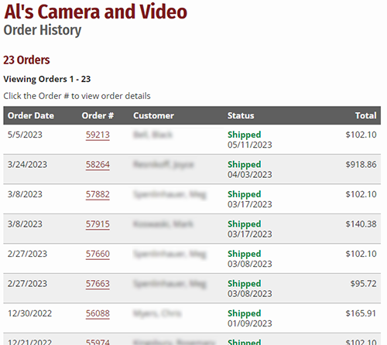Select the 5/5/2023 order date
Screen dimensions: 387x345
25,135
